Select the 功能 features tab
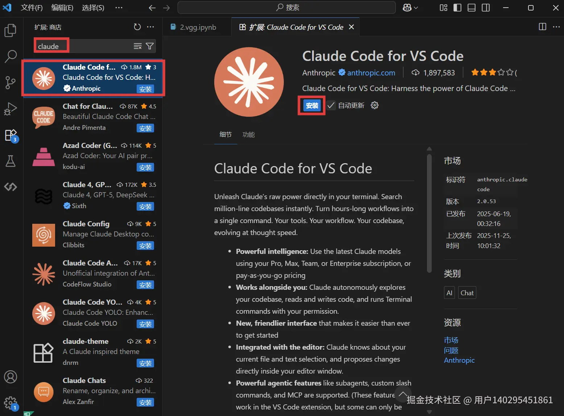The width and height of the screenshot is (564, 416). tap(248, 135)
